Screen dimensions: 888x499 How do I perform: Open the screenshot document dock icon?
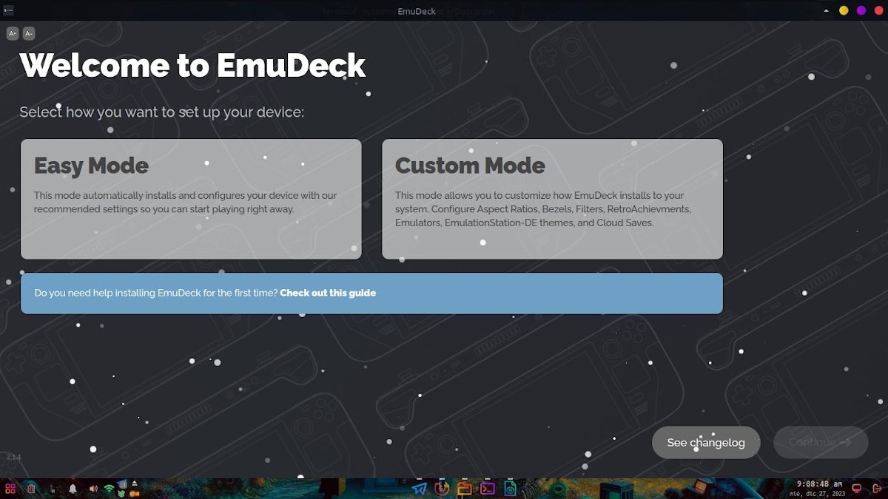(510, 488)
